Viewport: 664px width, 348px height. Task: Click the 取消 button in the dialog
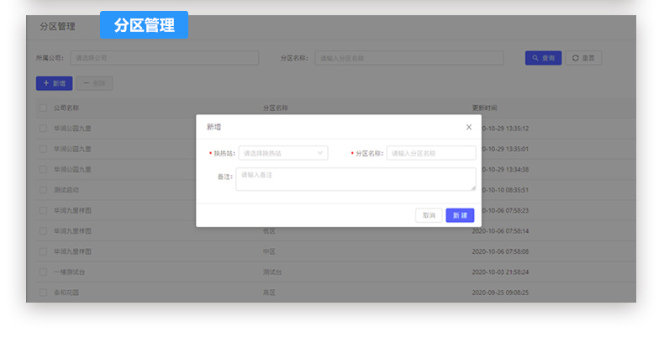tap(429, 215)
